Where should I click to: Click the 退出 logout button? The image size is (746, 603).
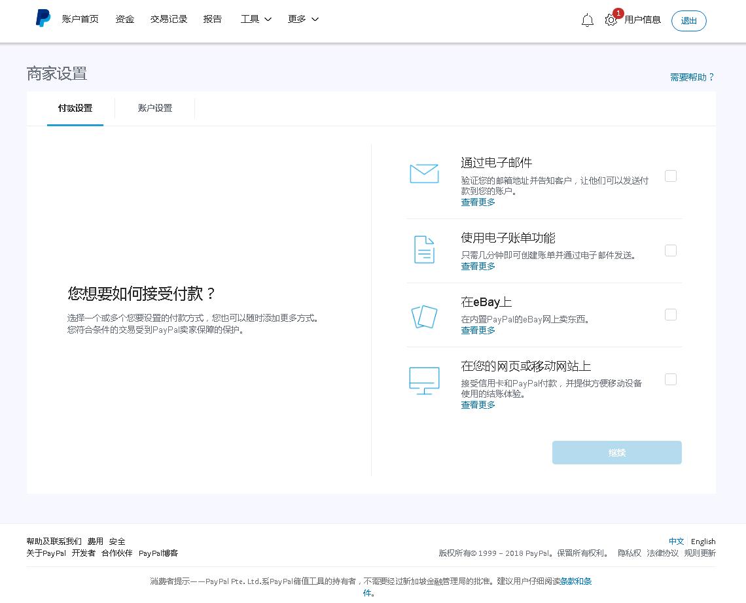point(688,20)
